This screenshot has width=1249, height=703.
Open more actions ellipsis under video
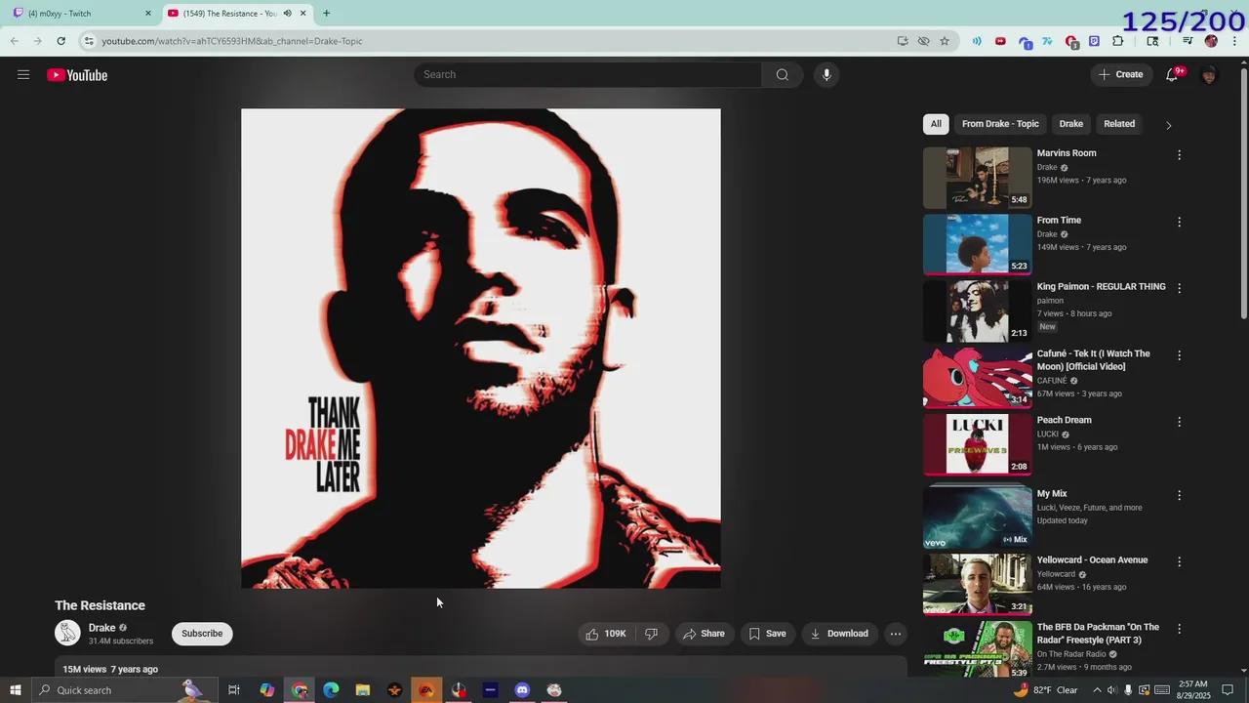tap(895, 634)
